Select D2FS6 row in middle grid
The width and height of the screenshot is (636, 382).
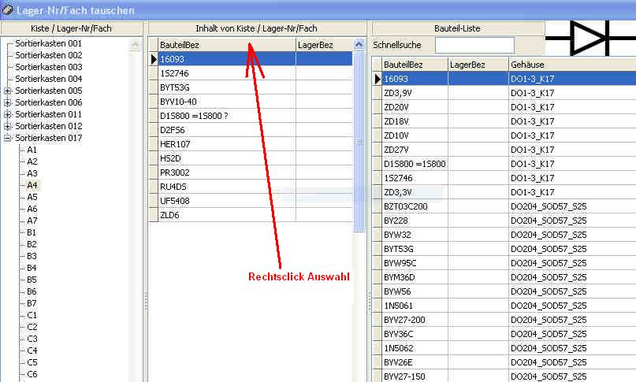click(251, 130)
